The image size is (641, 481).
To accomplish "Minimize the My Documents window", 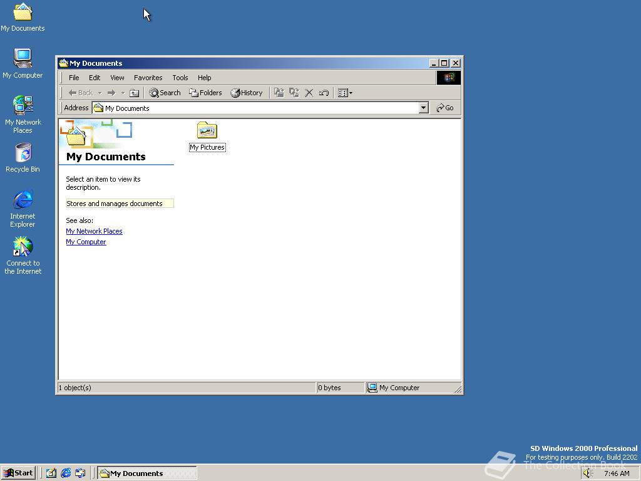I will (434, 63).
